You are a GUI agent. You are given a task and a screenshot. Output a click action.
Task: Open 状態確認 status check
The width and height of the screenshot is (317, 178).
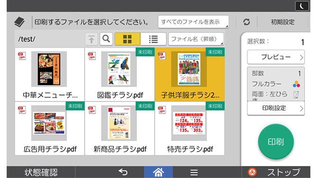coord(41,172)
